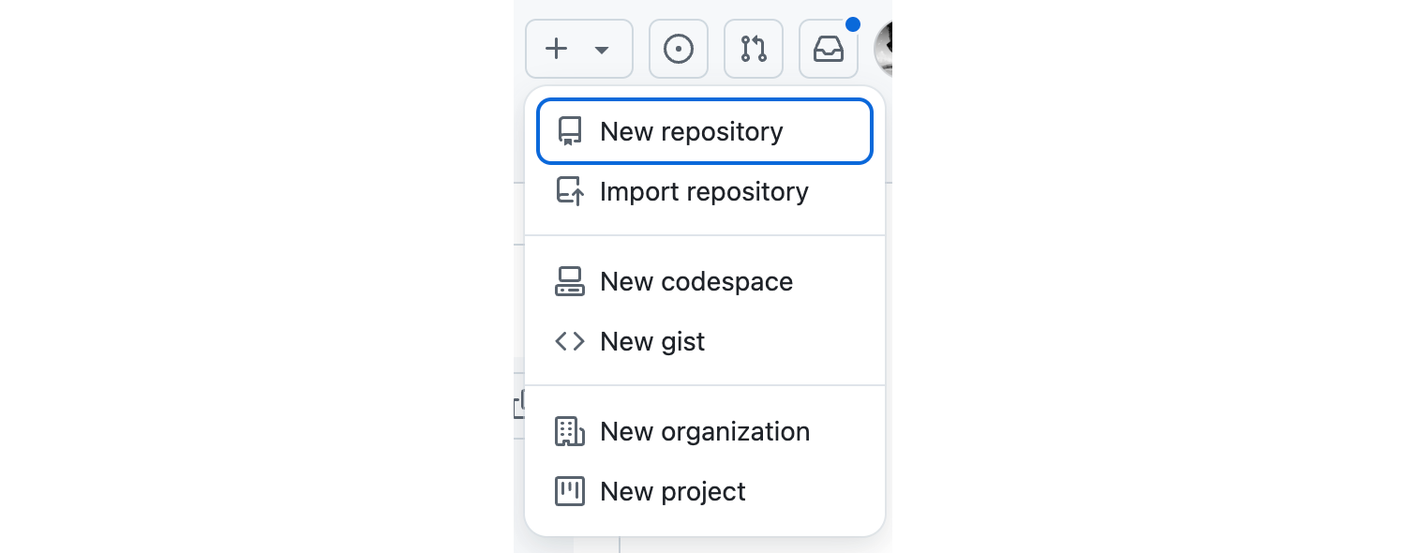
Task: Select the New repository menu item
Action: click(692, 132)
